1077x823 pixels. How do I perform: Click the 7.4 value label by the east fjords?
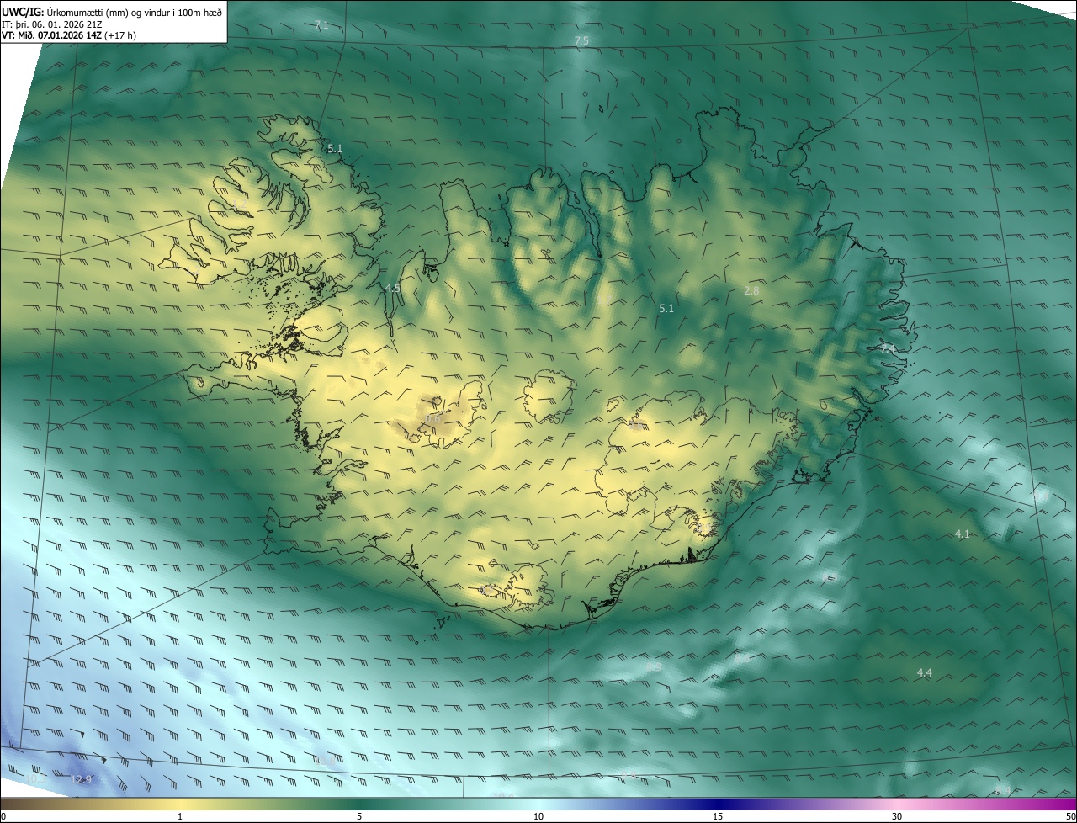888,348
